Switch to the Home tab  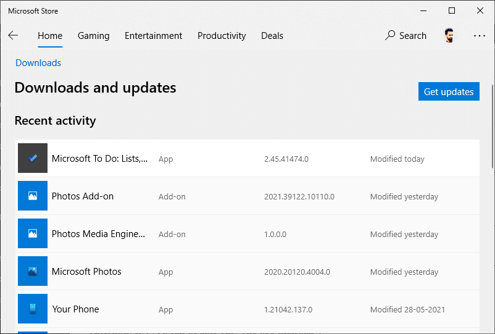click(x=50, y=36)
